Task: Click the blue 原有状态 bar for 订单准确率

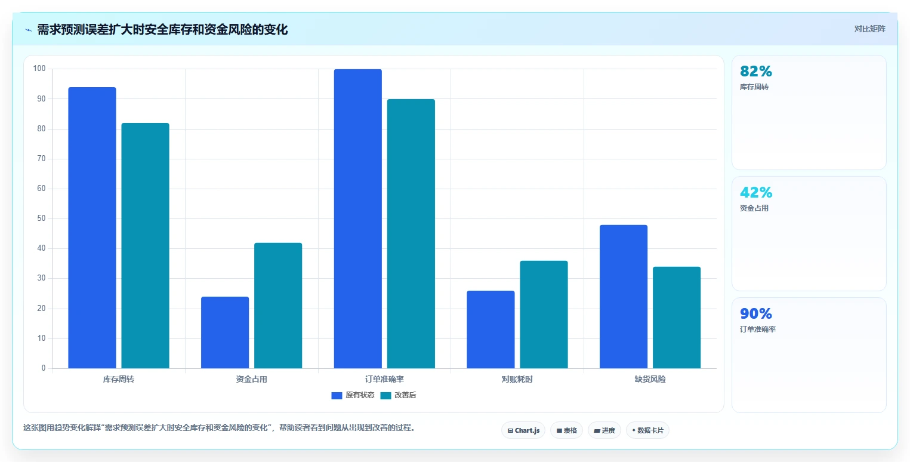Action: 357,218
